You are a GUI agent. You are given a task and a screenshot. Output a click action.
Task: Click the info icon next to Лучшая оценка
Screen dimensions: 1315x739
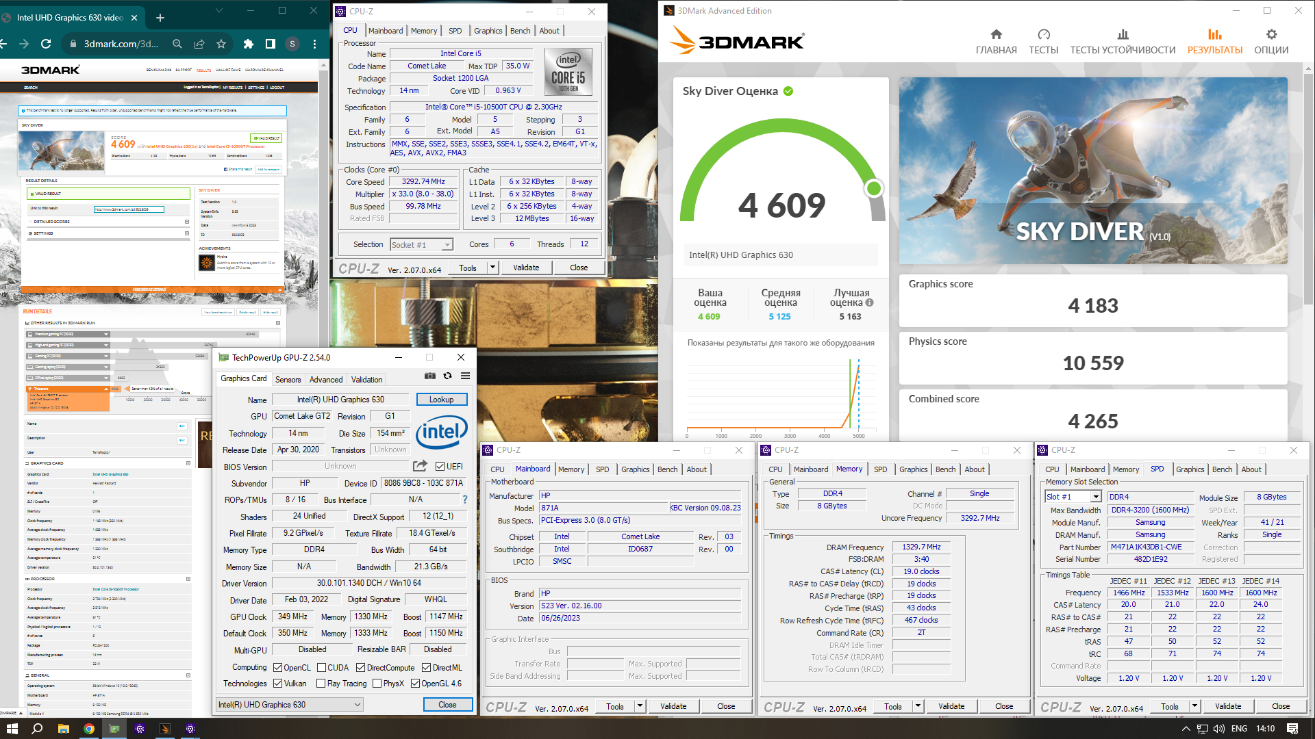[869, 302]
